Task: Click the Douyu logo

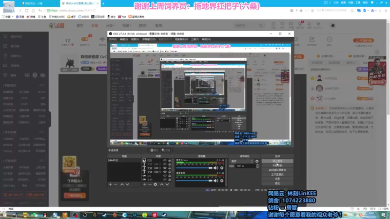Action: point(57,25)
